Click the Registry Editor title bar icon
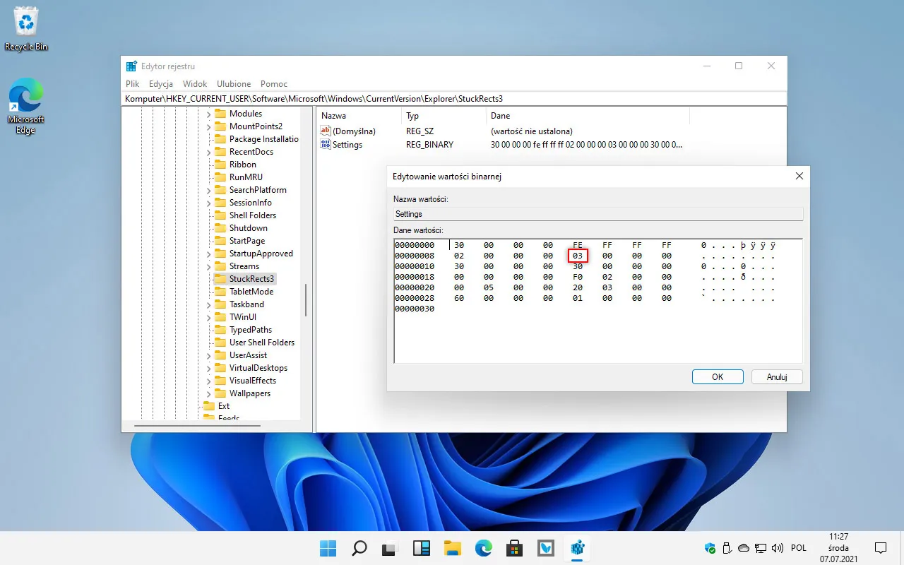Screen dimensions: 904x565 131,65
